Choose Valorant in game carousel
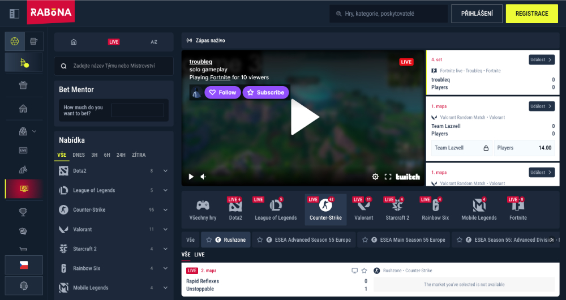The width and height of the screenshot is (566, 300). pyautogui.click(x=363, y=210)
